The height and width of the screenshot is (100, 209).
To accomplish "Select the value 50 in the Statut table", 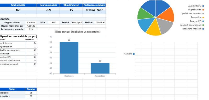I will point(31,96).
